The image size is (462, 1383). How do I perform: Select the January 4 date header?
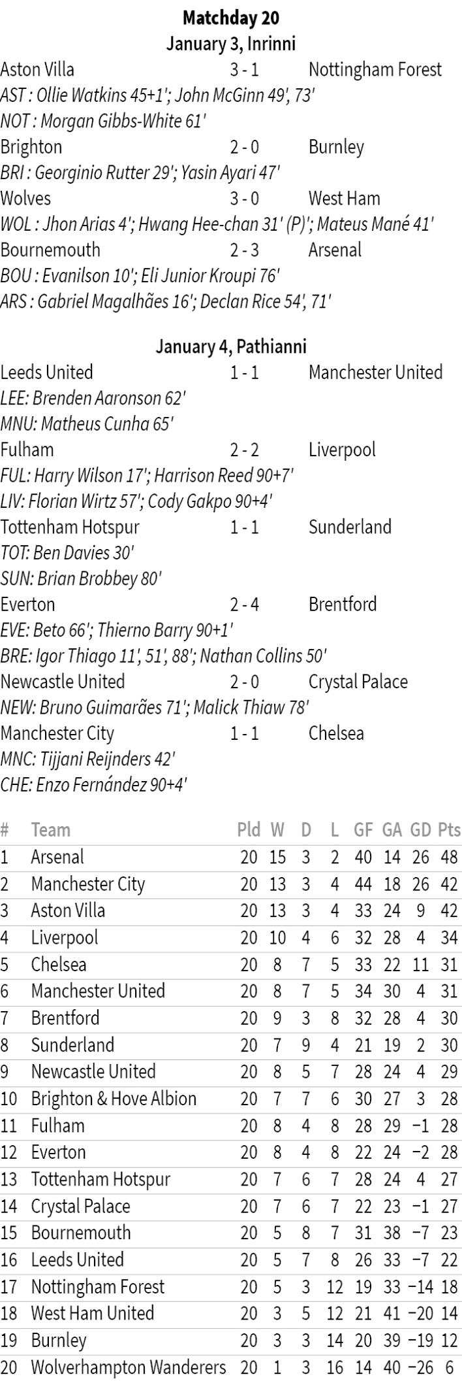tap(231, 346)
